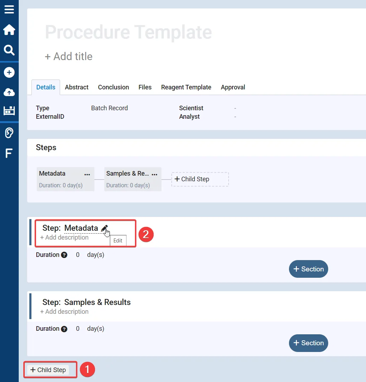
Task: Click Duration help icon under Samples & Results
Action: pyautogui.click(x=64, y=329)
